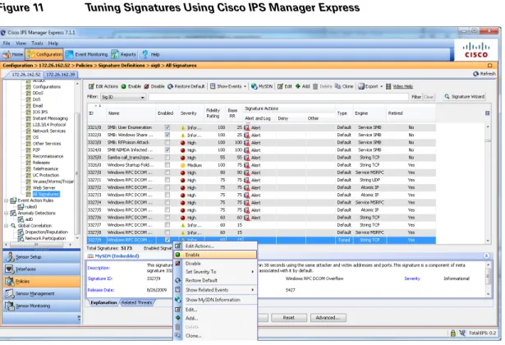Click the lock icon in status bar
The width and height of the screenshot is (505, 345).
(x=452, y=333)
